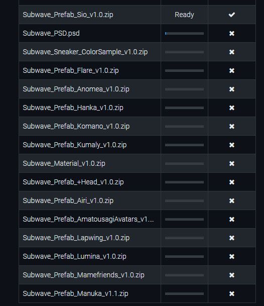Viewport: 264px width, 306px height.
Task: Click the checkmark icon for Subwave_Prefab_Sio_v1.0.zip
Action: (x=232, y=15)
